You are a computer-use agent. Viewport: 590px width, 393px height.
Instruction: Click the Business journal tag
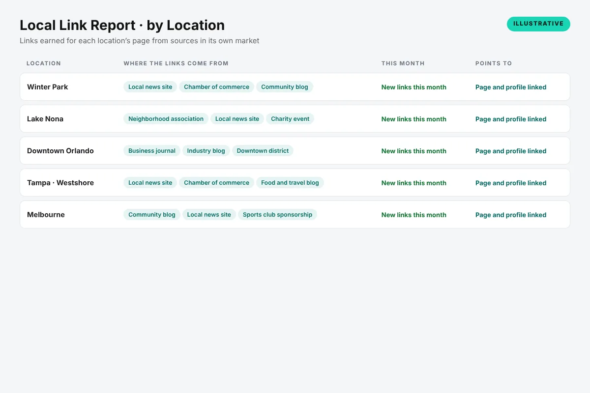click(x=152, y=151)
